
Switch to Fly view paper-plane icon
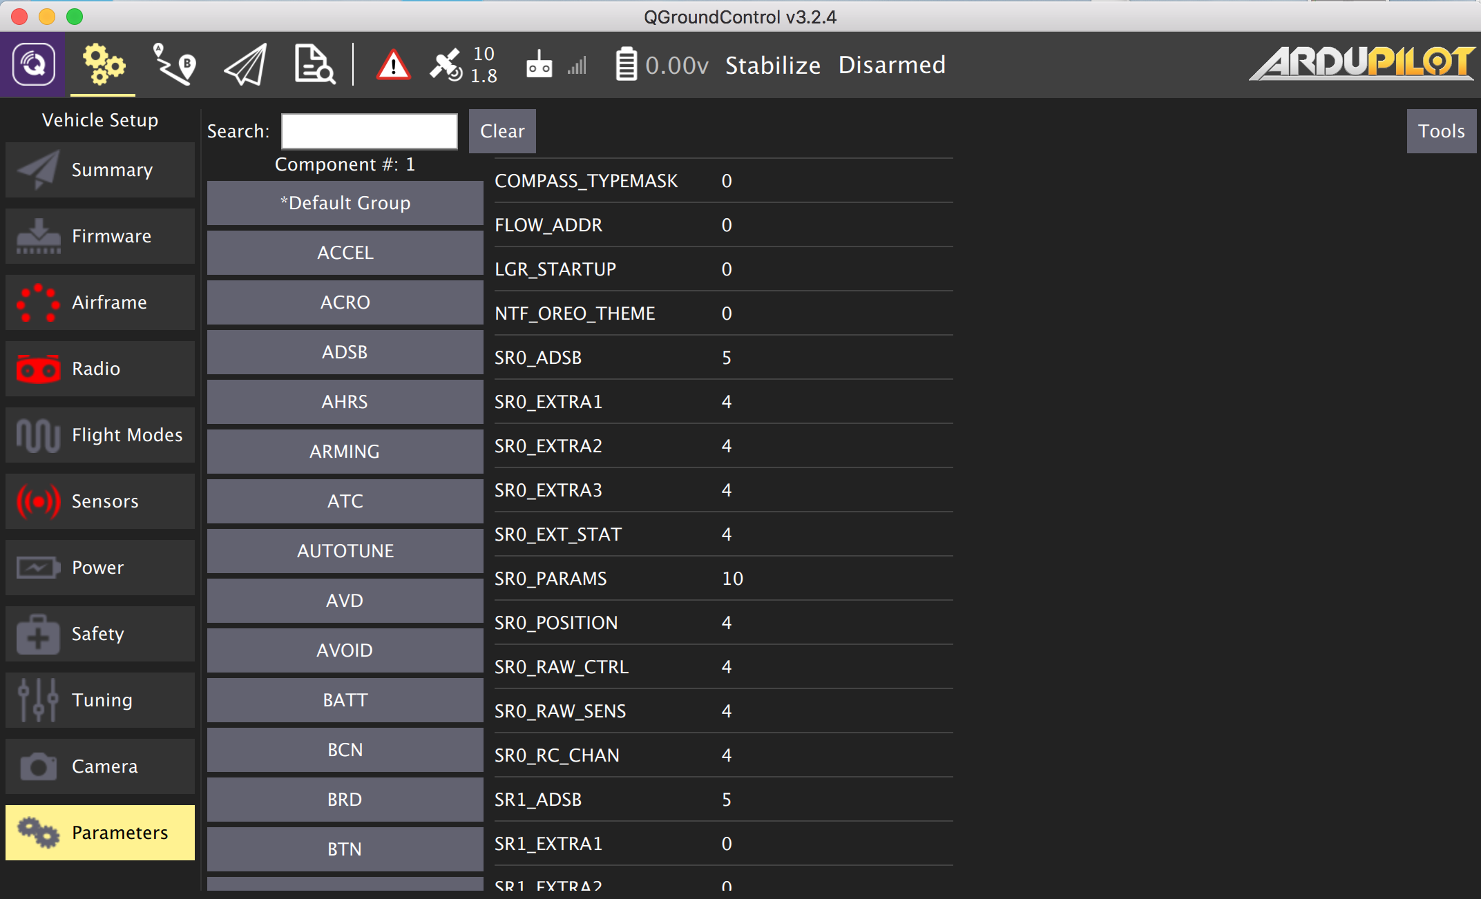point(246,65)
